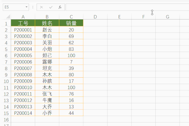Screen dimensions: 189x126
Task: Click the 销量 header cell
Action: click(x=71, y=23)
